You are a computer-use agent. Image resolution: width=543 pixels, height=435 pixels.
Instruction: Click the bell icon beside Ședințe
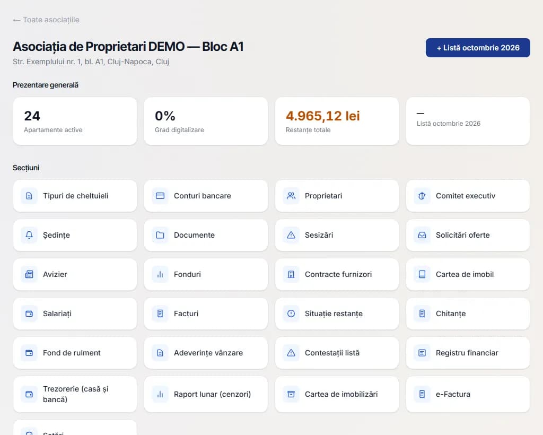coord(29,235)
